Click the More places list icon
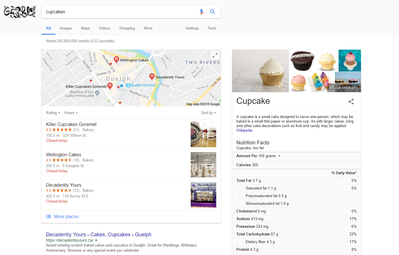The height and width of the screenshot is (255, 399). 49,216
